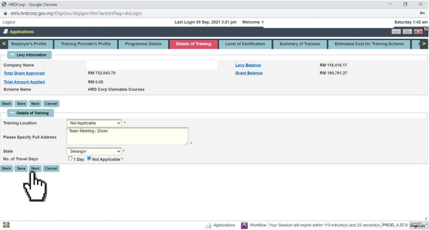Click the Saturday 1:42 am clock text
This screenshot has width=429, height=230.
pyautogui.click(x=411, y=22)
